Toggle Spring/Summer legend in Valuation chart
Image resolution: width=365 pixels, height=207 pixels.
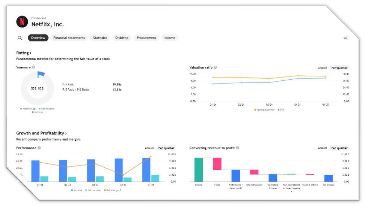[x=264, y=110]
